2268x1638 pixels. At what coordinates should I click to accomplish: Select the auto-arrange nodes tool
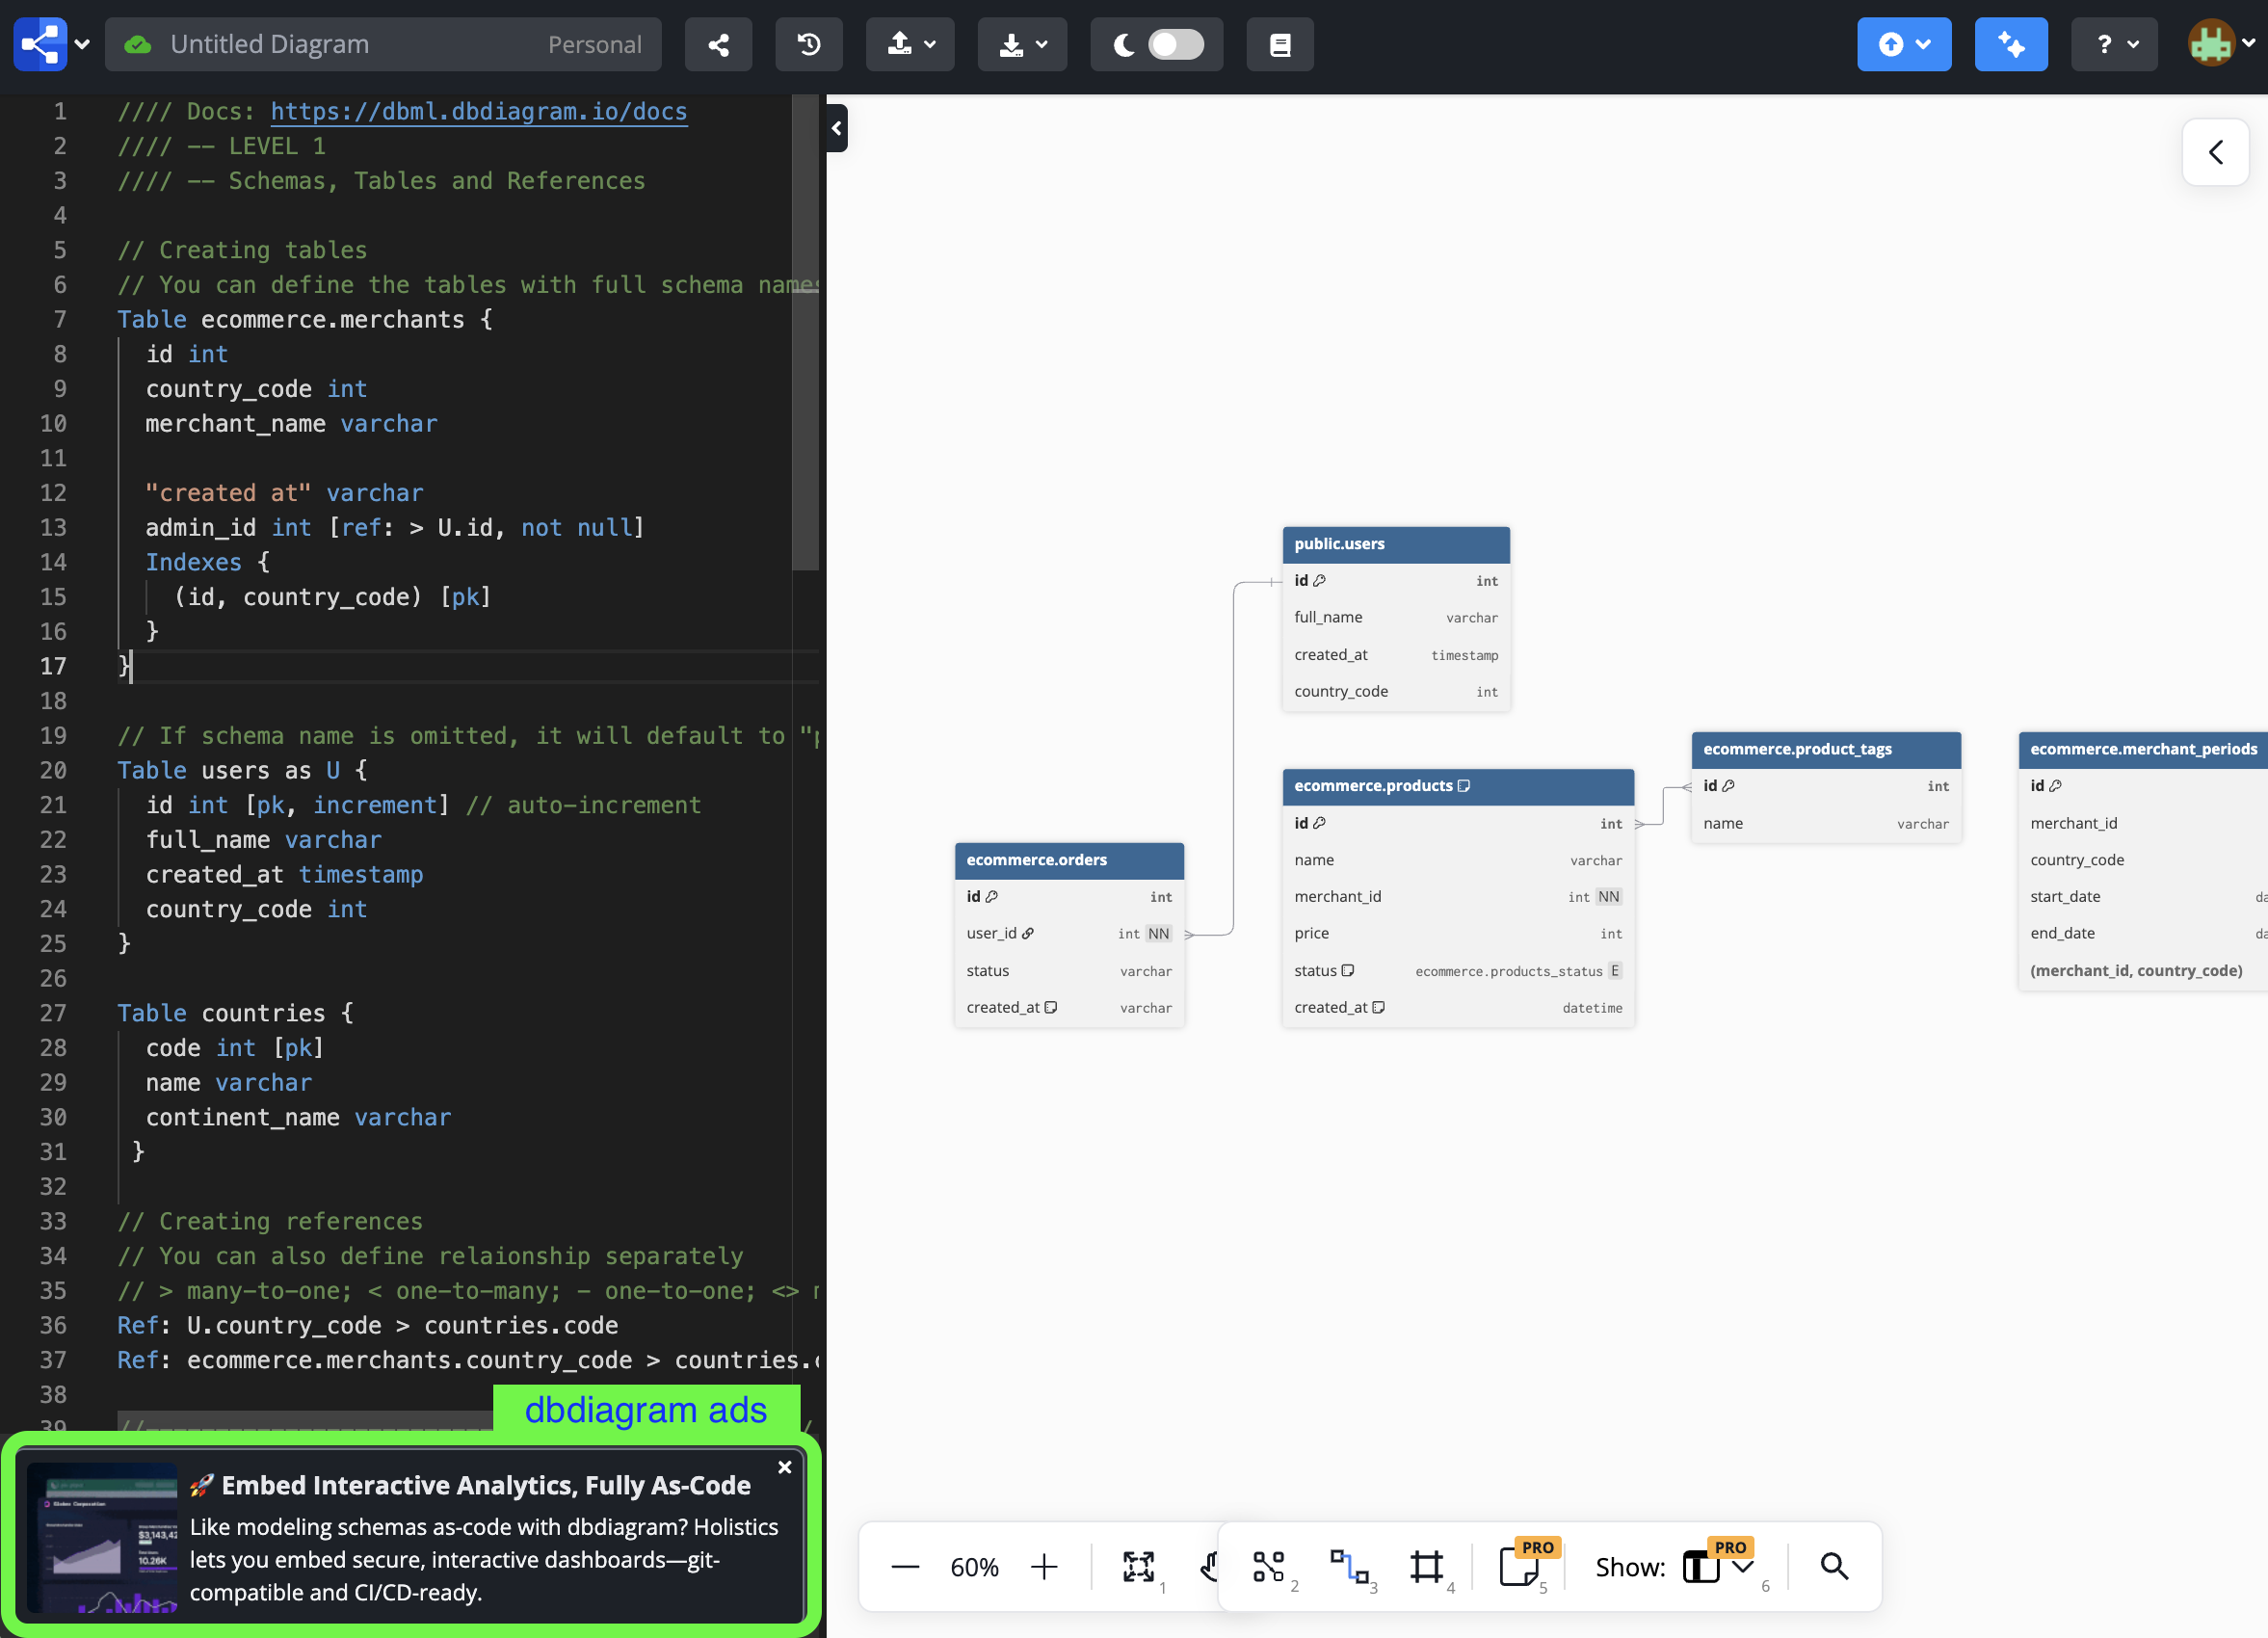coord(1267,1566)
